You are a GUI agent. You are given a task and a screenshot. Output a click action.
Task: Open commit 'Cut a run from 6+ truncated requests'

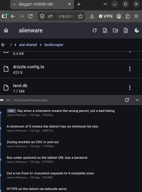tap(50, 173)
